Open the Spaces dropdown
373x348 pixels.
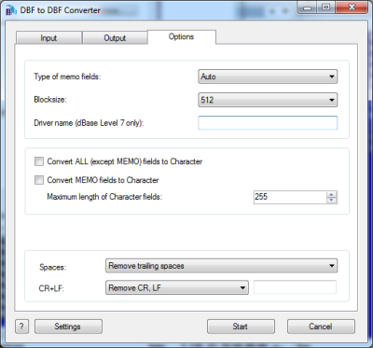coord(221,266)
